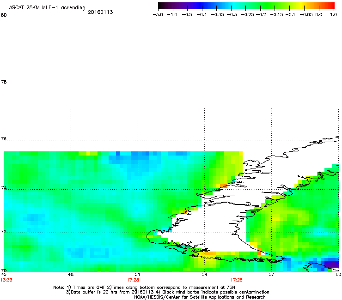The image size is (342, 300).
Task: Click the 'Data buffer is 22 hrs' note line
Action: [167, 292]
